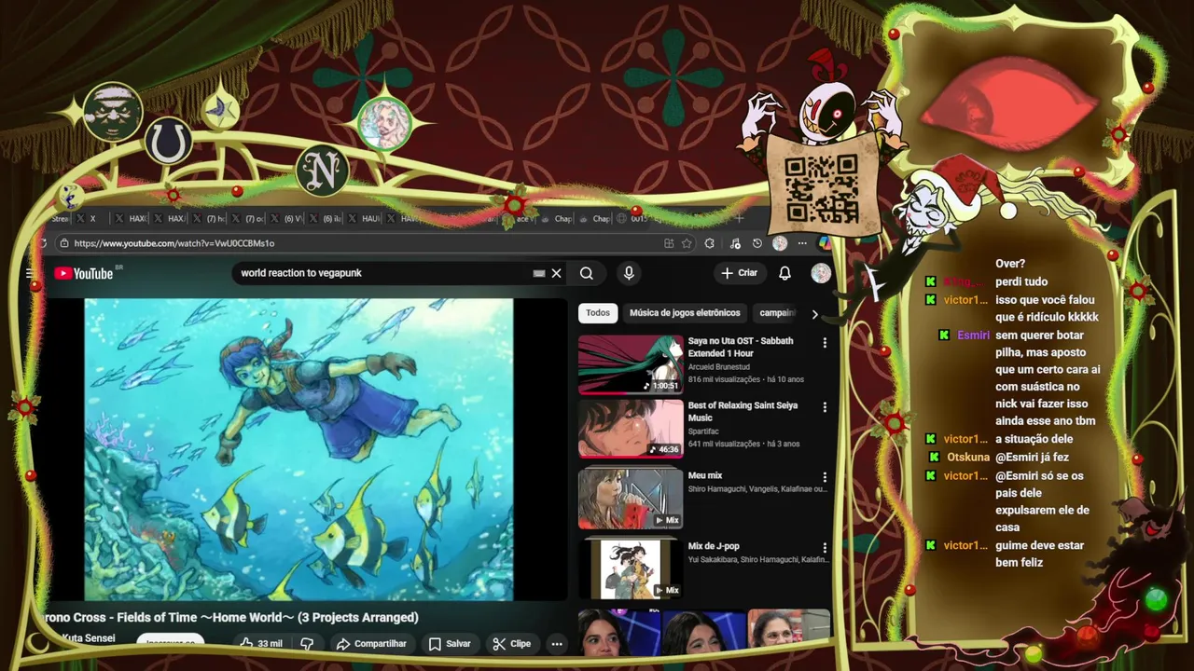Open the Meu mix thumbnail
Screen dimensions: 1194x671
[631, 498]
